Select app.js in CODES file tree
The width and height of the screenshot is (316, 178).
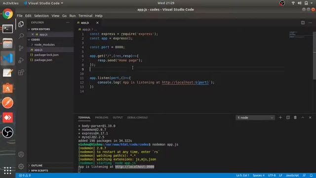[x=50, y=49]
